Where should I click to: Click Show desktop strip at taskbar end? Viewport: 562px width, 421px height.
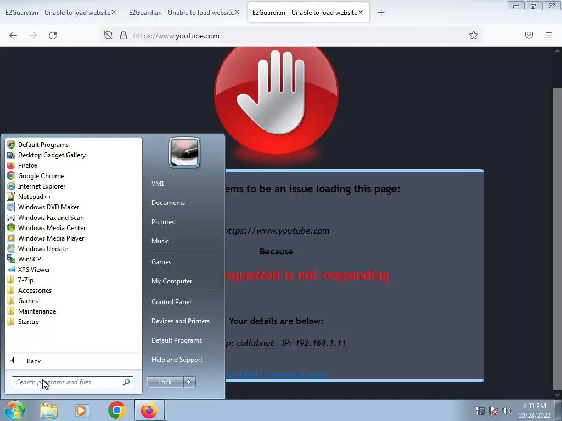tap(559, 411)
